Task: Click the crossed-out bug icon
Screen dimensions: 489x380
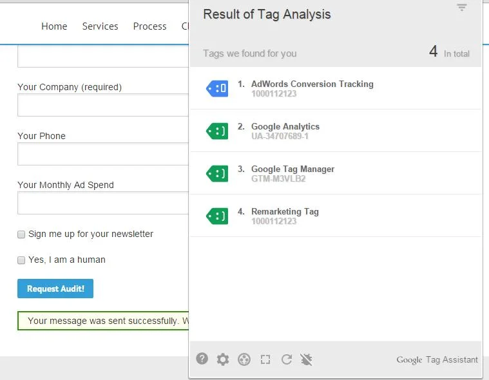Action: coord(307,359)
